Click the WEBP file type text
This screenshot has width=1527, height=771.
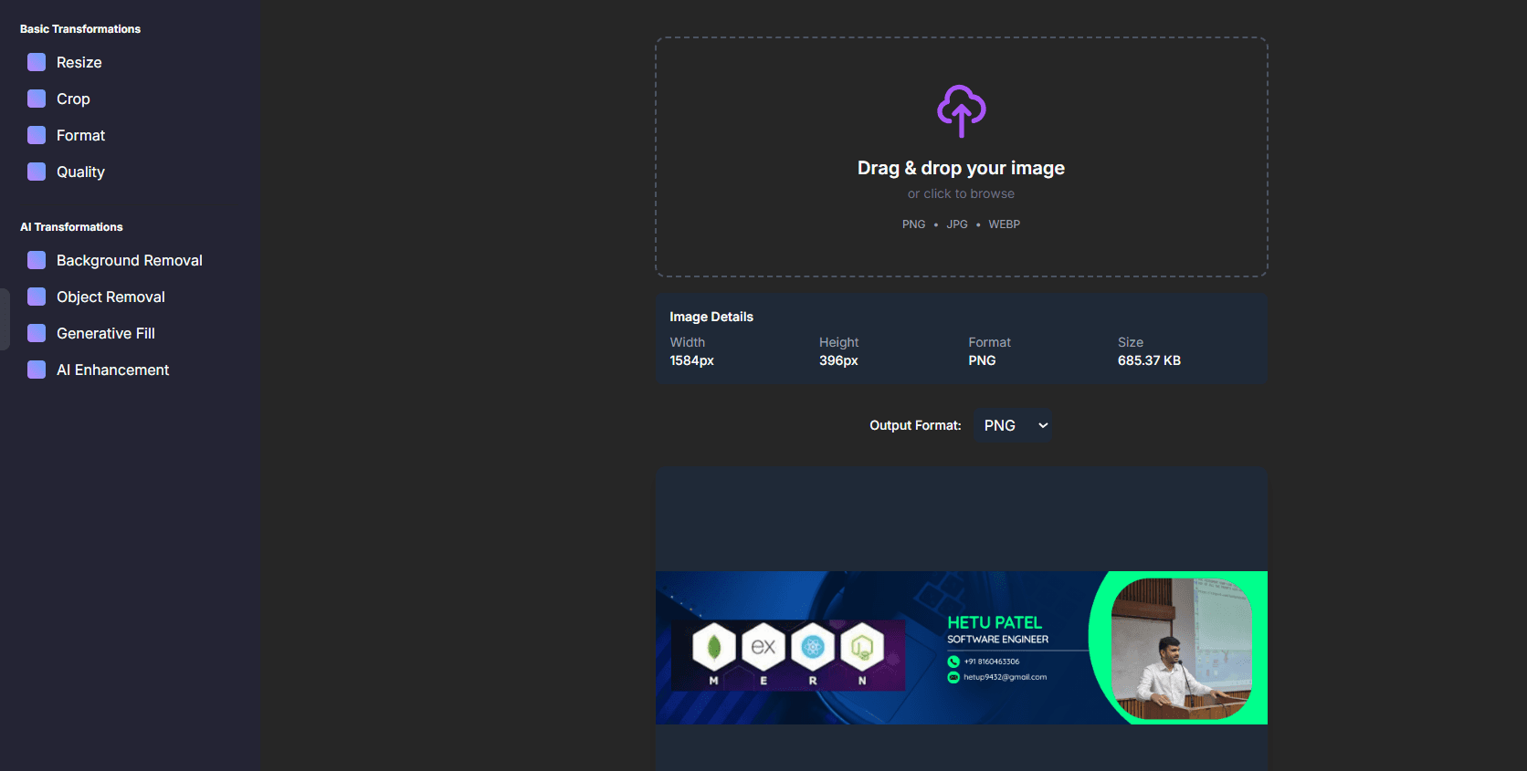(x=1004, y=224)
